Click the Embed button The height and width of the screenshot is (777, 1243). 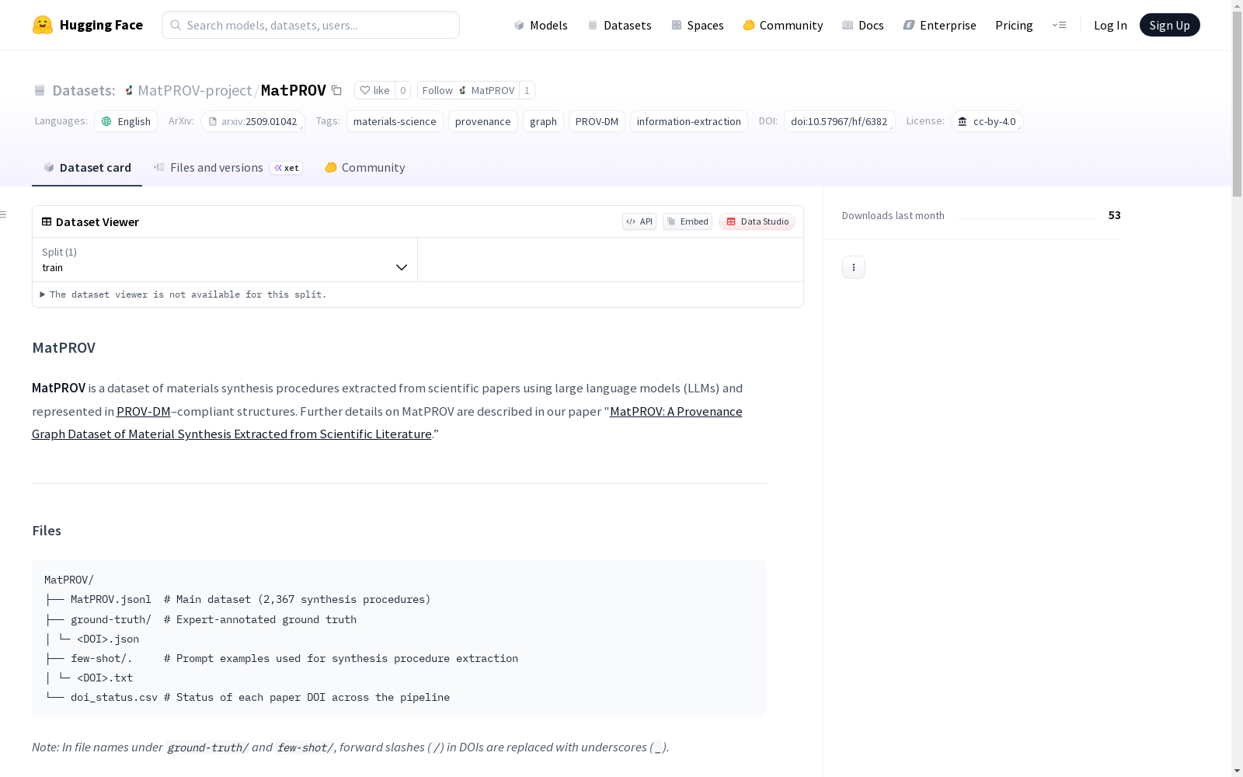688,221
